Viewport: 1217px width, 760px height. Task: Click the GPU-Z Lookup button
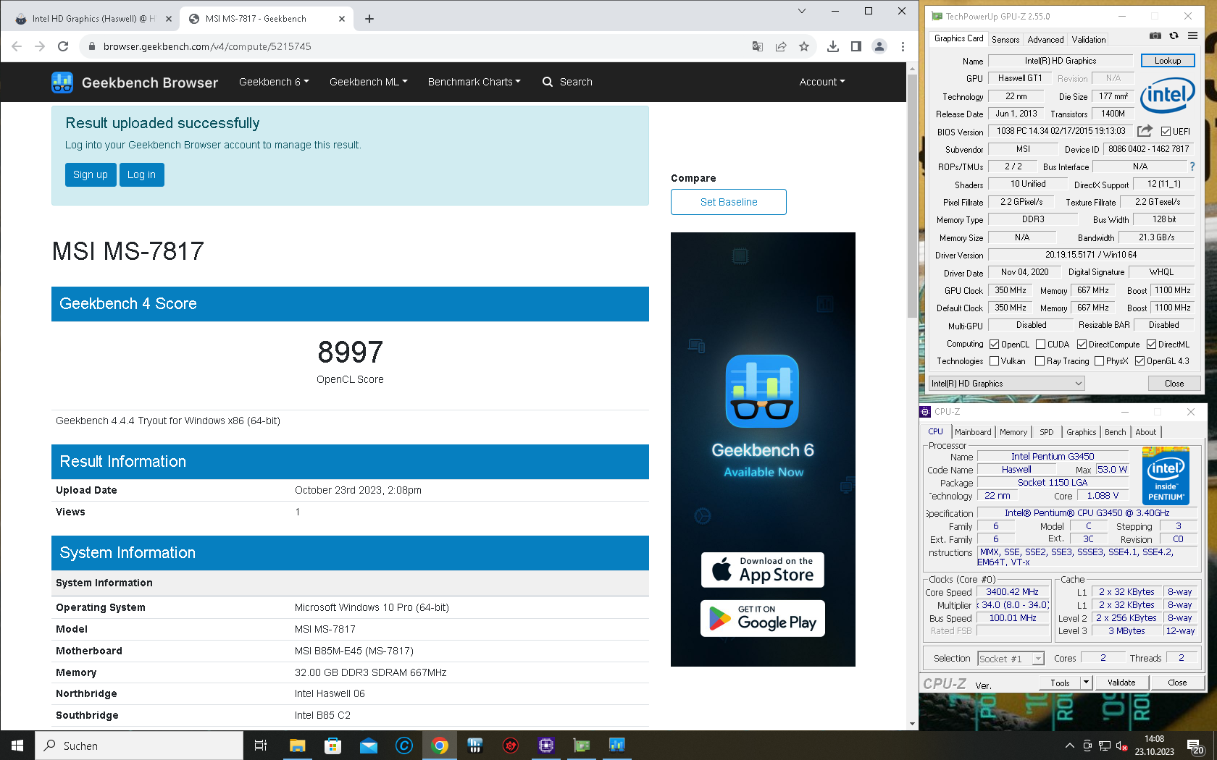[1168, 61]
